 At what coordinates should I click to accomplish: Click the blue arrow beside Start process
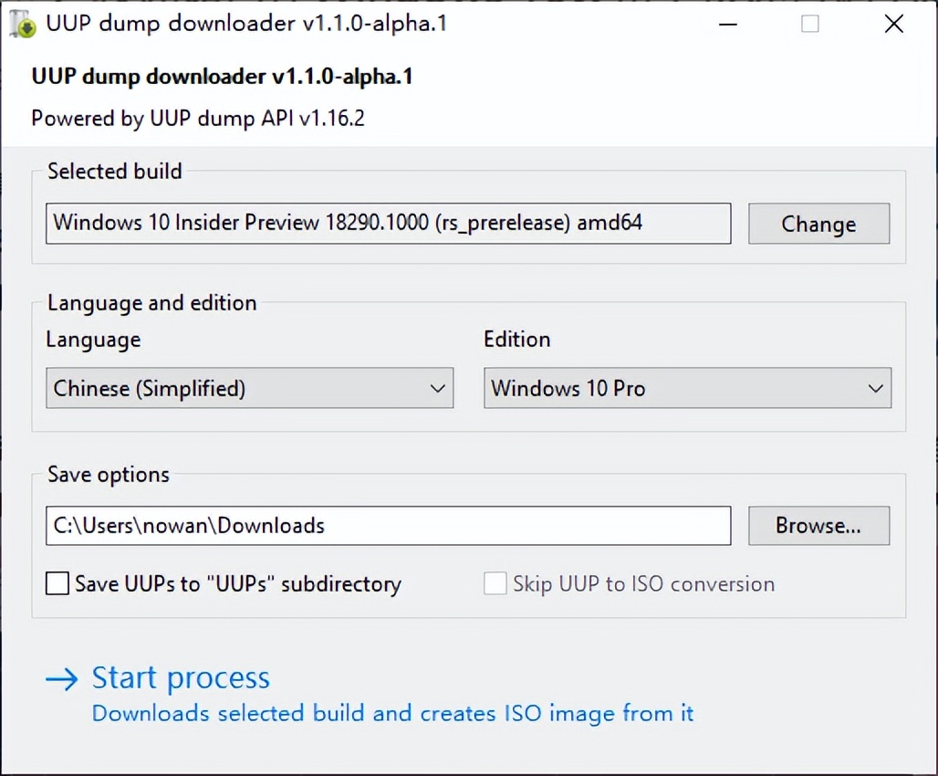tap(62, 679)
